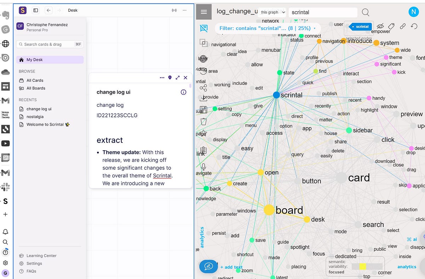This screenshot has height=279, width=425.
Task: Open the vertical analytics tab on left edge
Action: click(x=202, y=237)
